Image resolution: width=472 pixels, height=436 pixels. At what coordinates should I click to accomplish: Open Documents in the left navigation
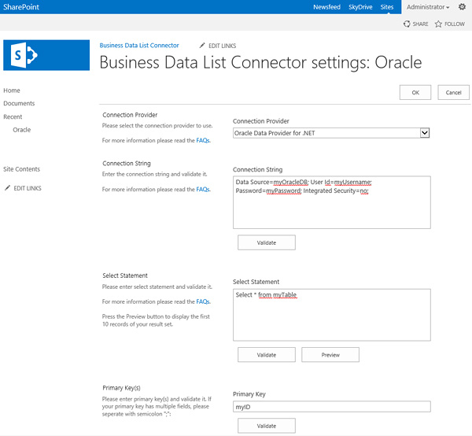click(x=19, y=103)
